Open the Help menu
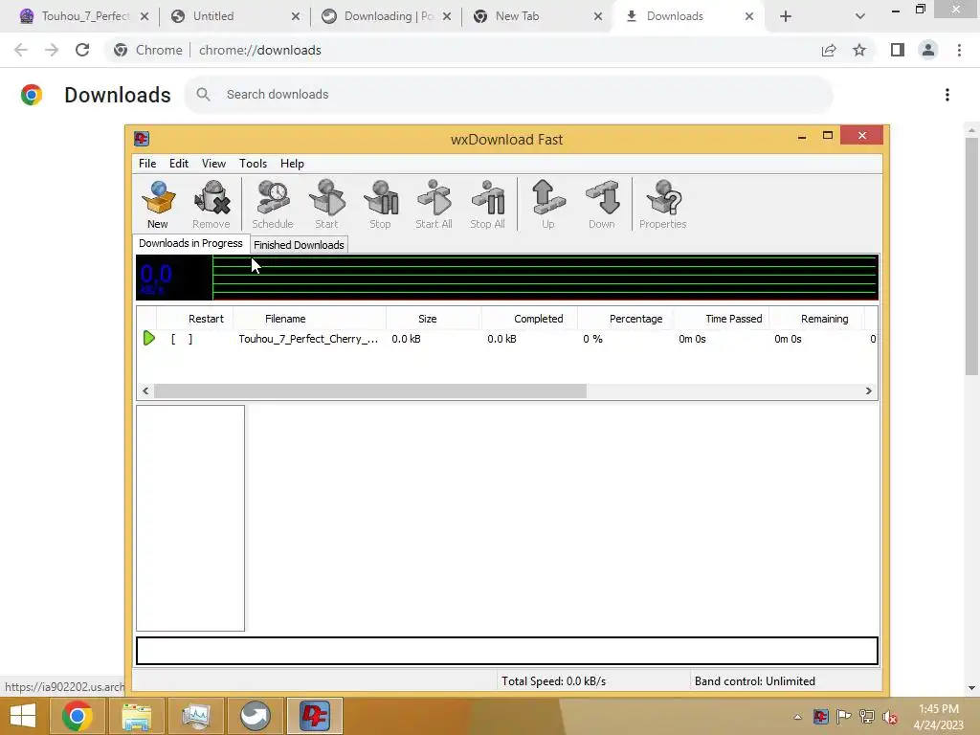Screen dimensions: 980x735 point(292,163)
